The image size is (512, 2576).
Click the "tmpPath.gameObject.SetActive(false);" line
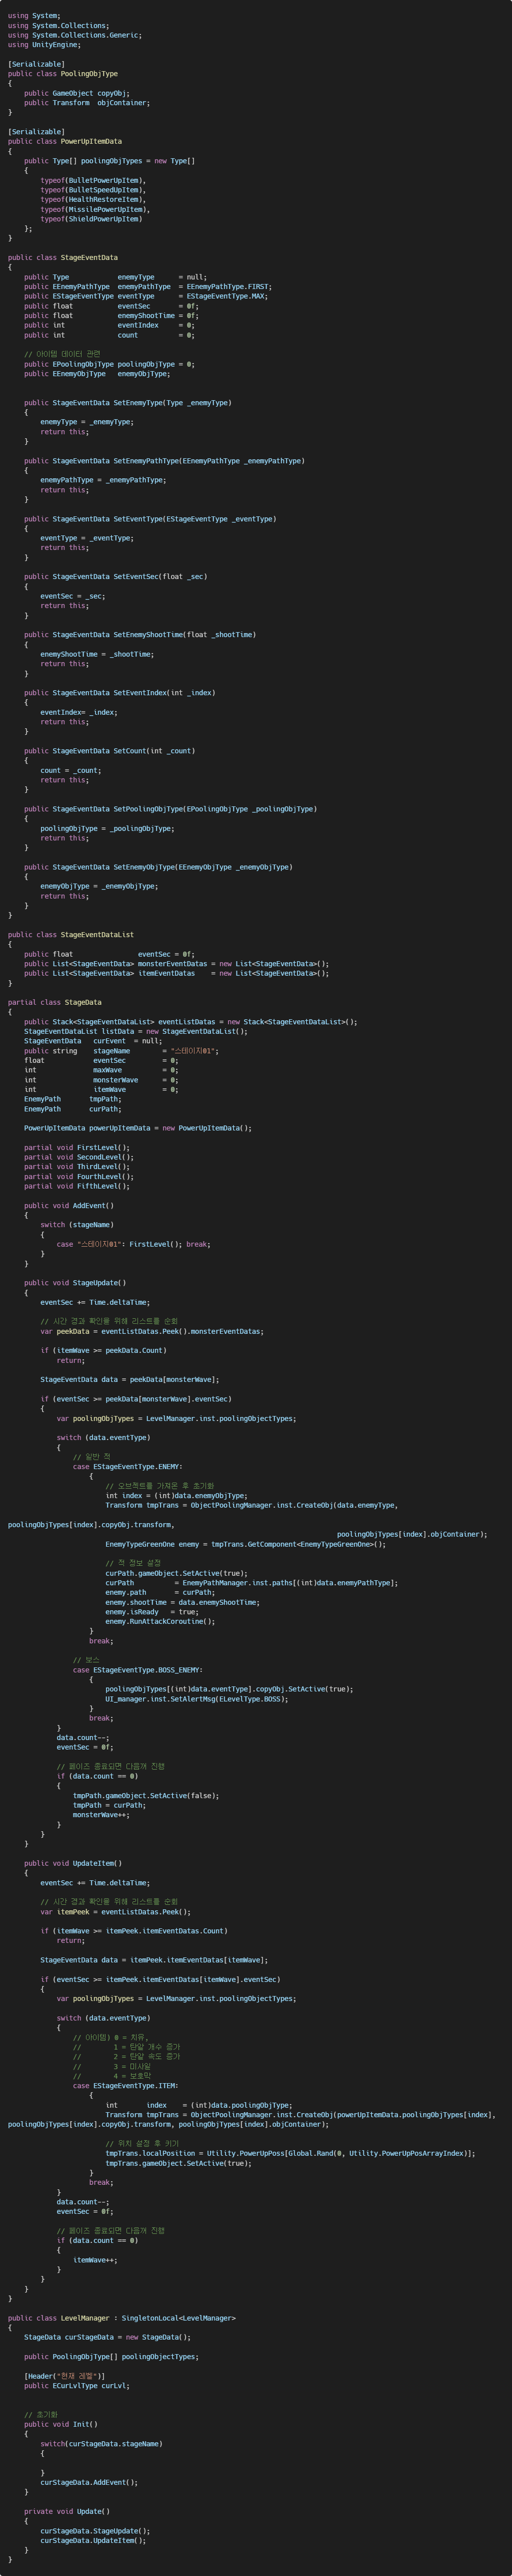[145, 1796]
